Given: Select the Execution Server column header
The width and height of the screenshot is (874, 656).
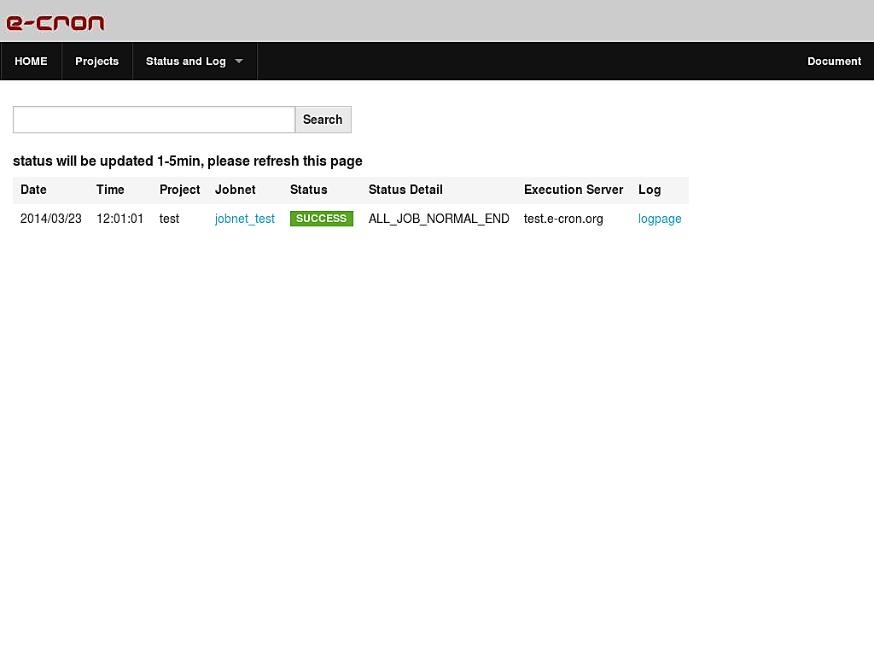Looking at the screenshot, I should pyautogui.click(x=573, y=190).
